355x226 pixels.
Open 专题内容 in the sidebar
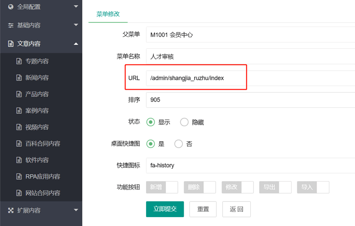pos(37,61)
